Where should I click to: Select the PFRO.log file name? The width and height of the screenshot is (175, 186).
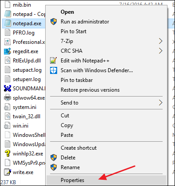pos(23,33)
